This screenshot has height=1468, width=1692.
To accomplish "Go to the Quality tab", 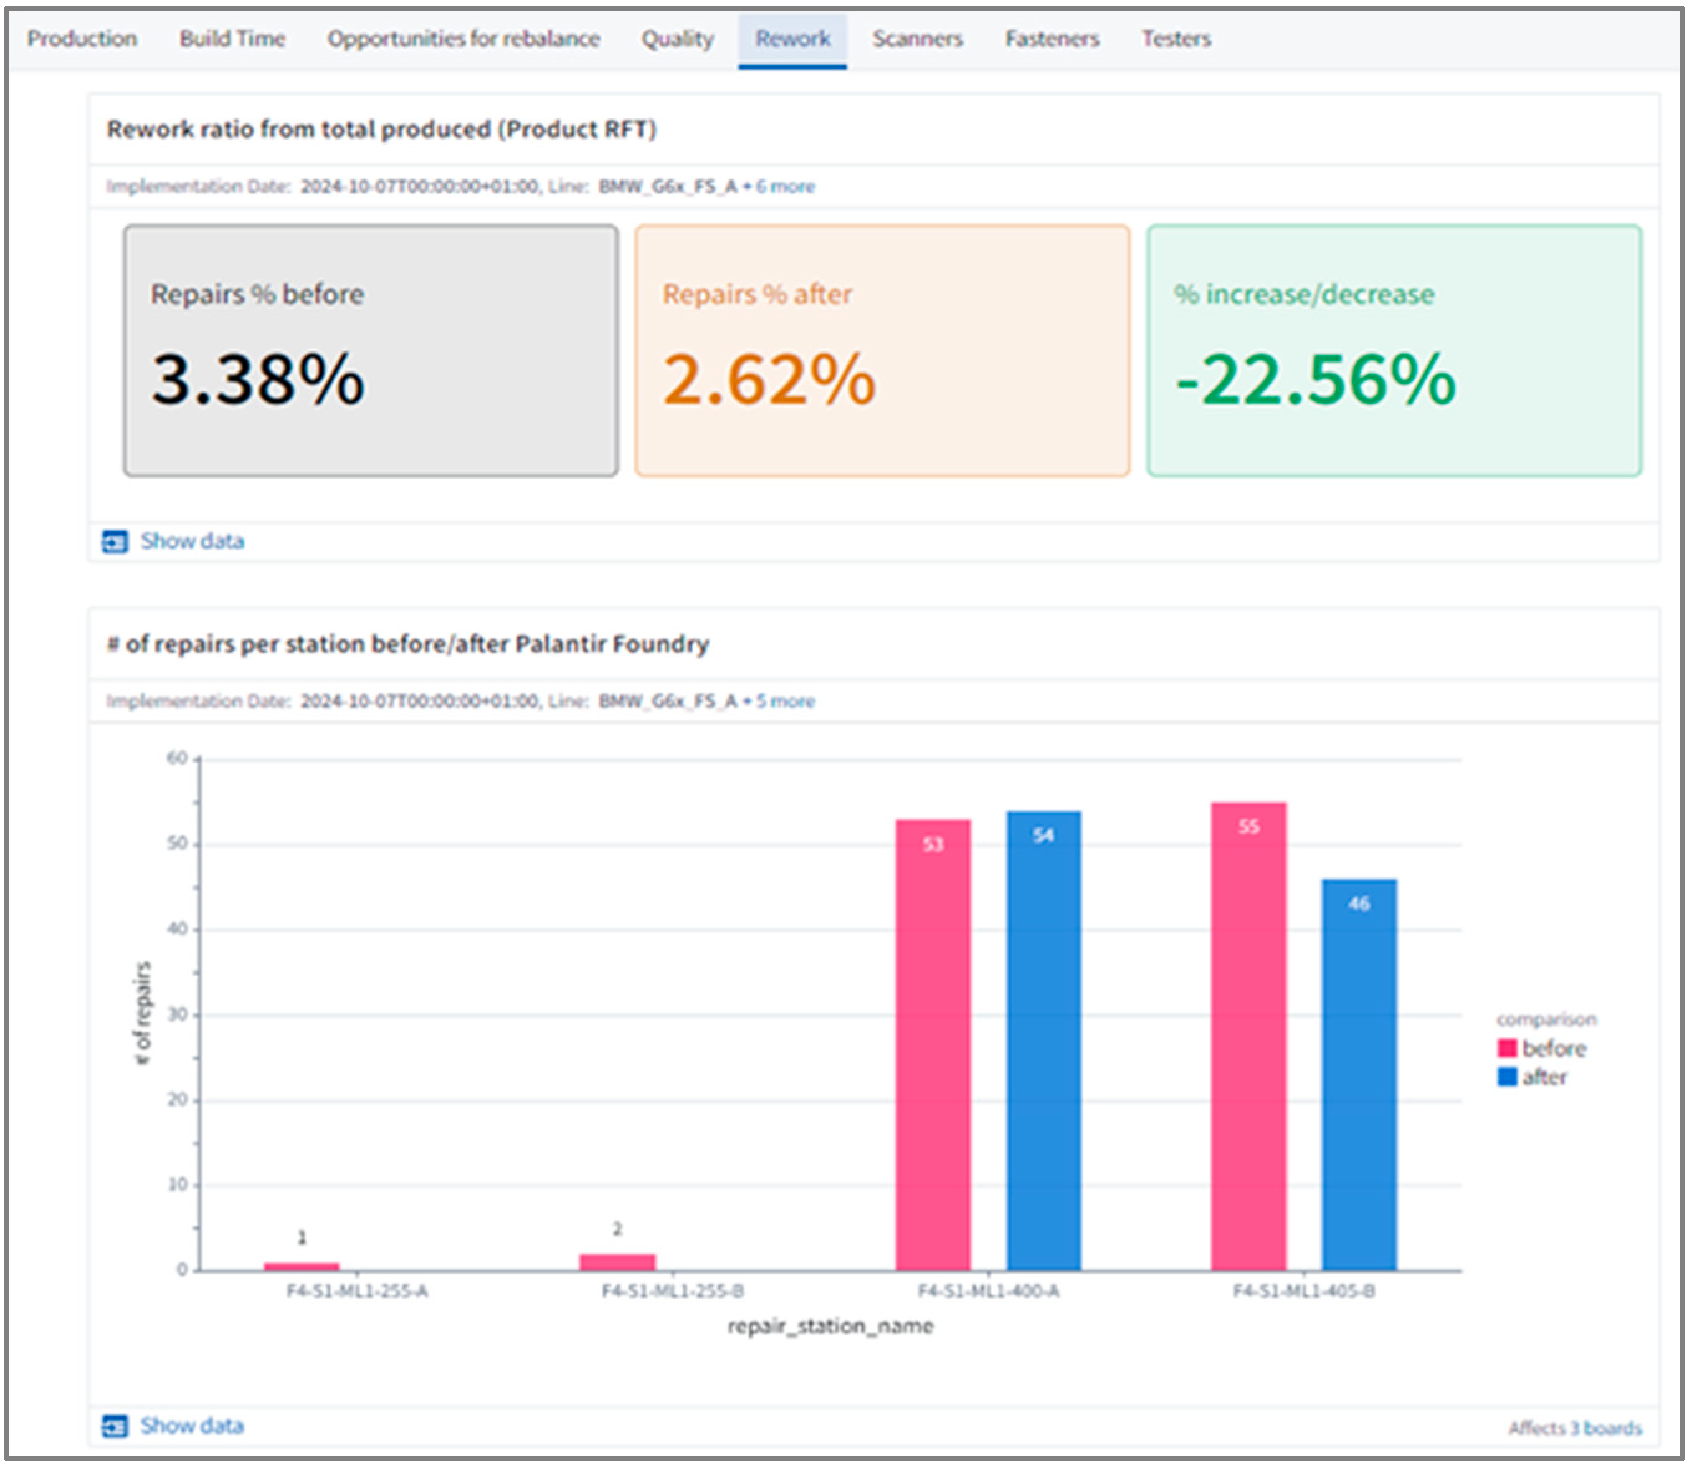I will (677, 39).
